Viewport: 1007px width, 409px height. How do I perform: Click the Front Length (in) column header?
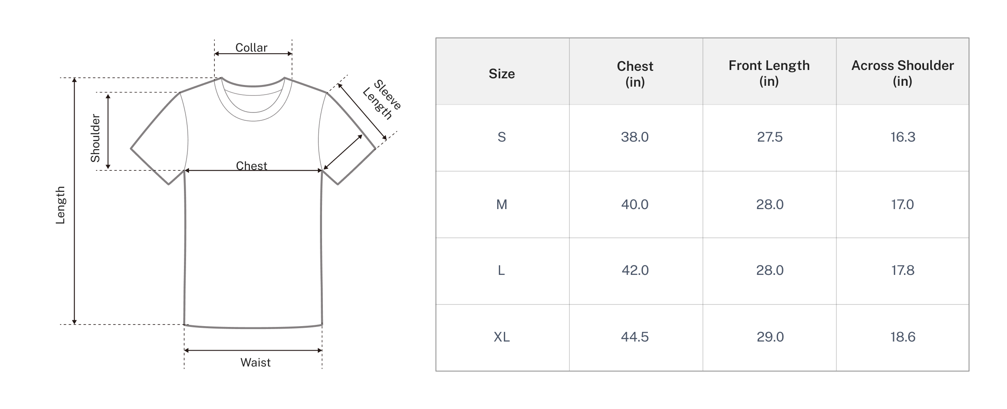pyautogui.click(x=769, y=73)
